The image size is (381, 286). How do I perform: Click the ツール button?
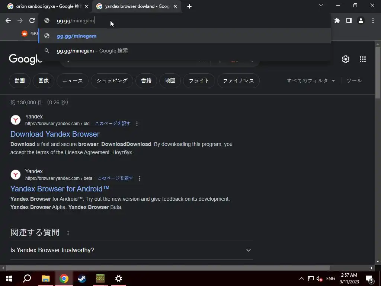pyautogui.click(x=354, y=81)
